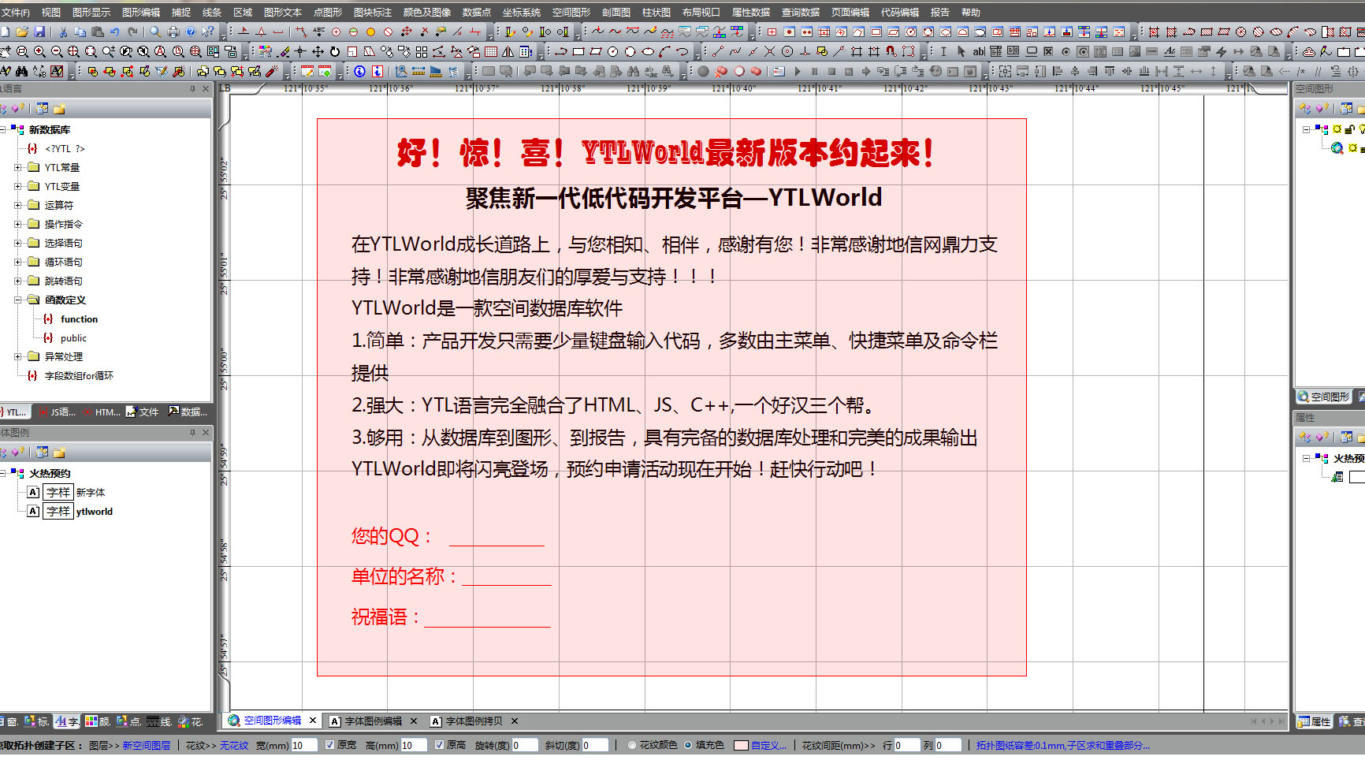Expand the 操作指令 tree node

[x=17, y=224]
